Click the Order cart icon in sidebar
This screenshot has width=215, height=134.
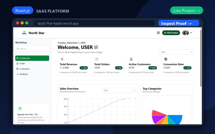point(17,64)
